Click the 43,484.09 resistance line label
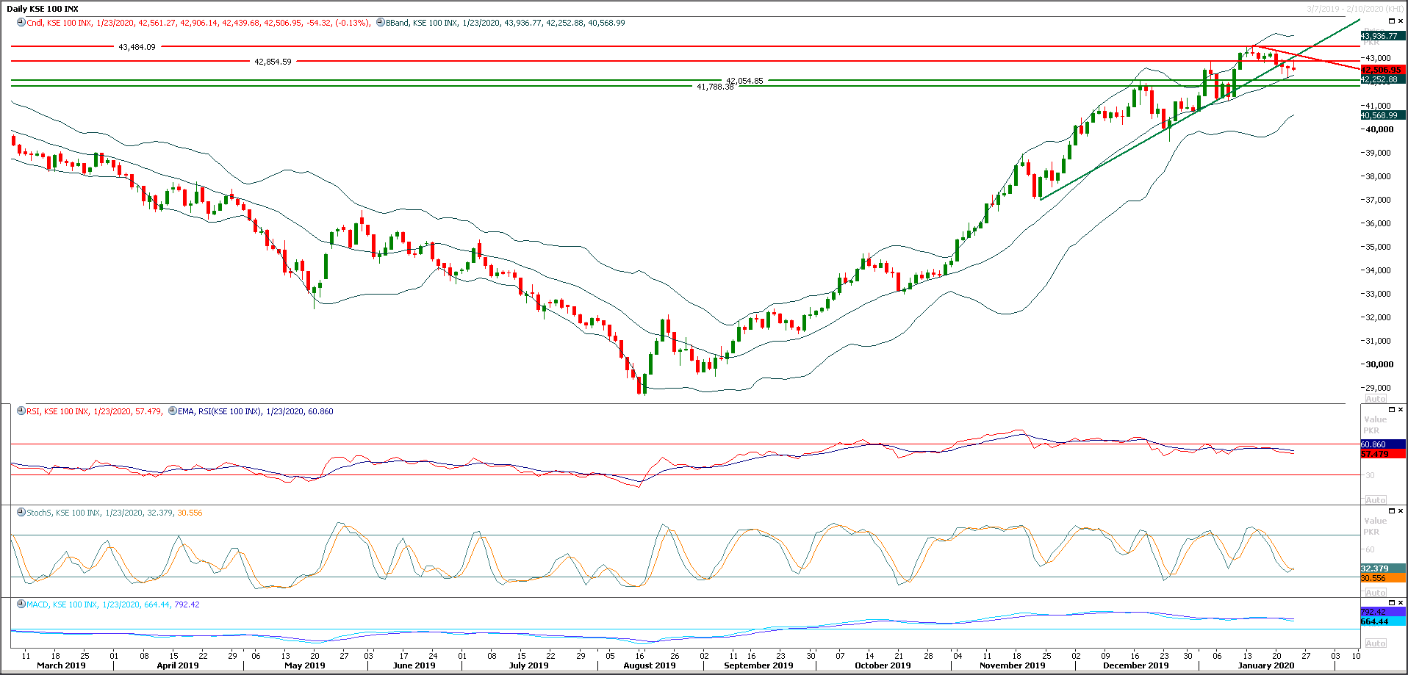This screenshot has height=675, width=1408. pos(137,47)
